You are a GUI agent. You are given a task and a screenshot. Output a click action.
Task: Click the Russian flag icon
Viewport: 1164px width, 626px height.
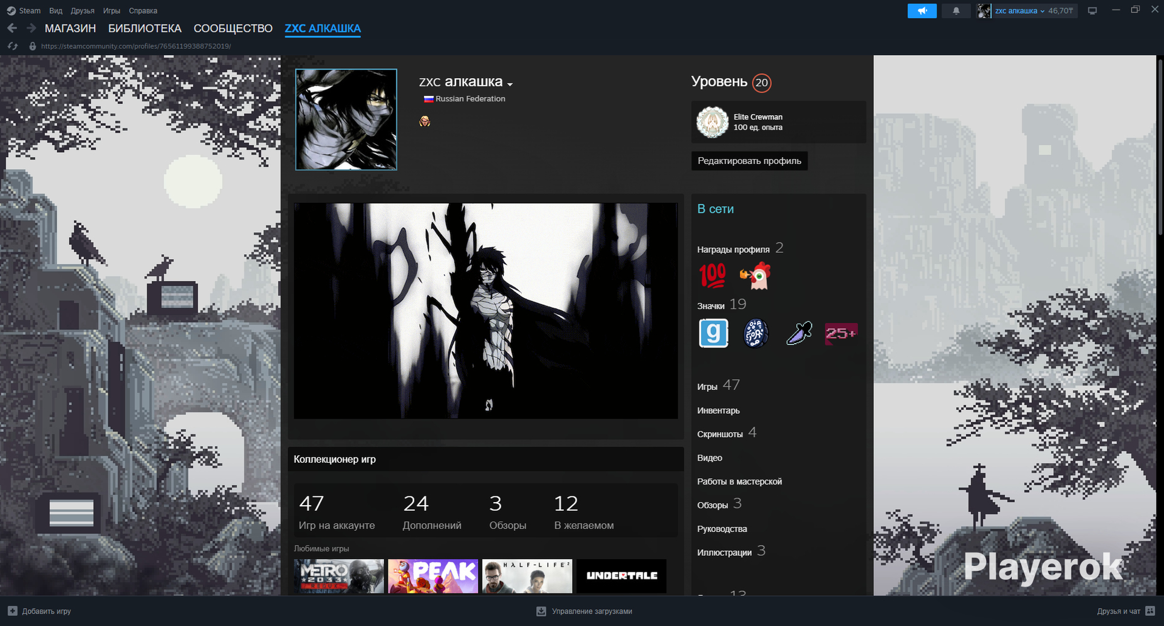(429, 99)
